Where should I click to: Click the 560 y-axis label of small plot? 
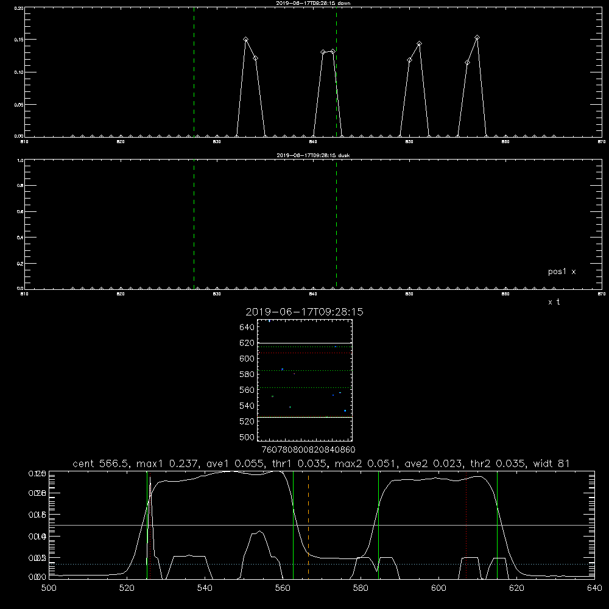tap(247, 390)
